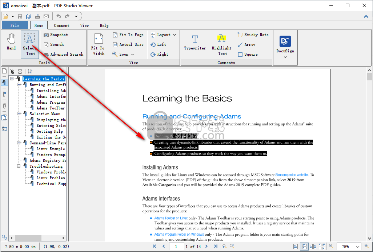Open the 75% zoom level combo box
Image resolution: width=373 pixels, height=252 pixels.
click(x=349, y=247)
